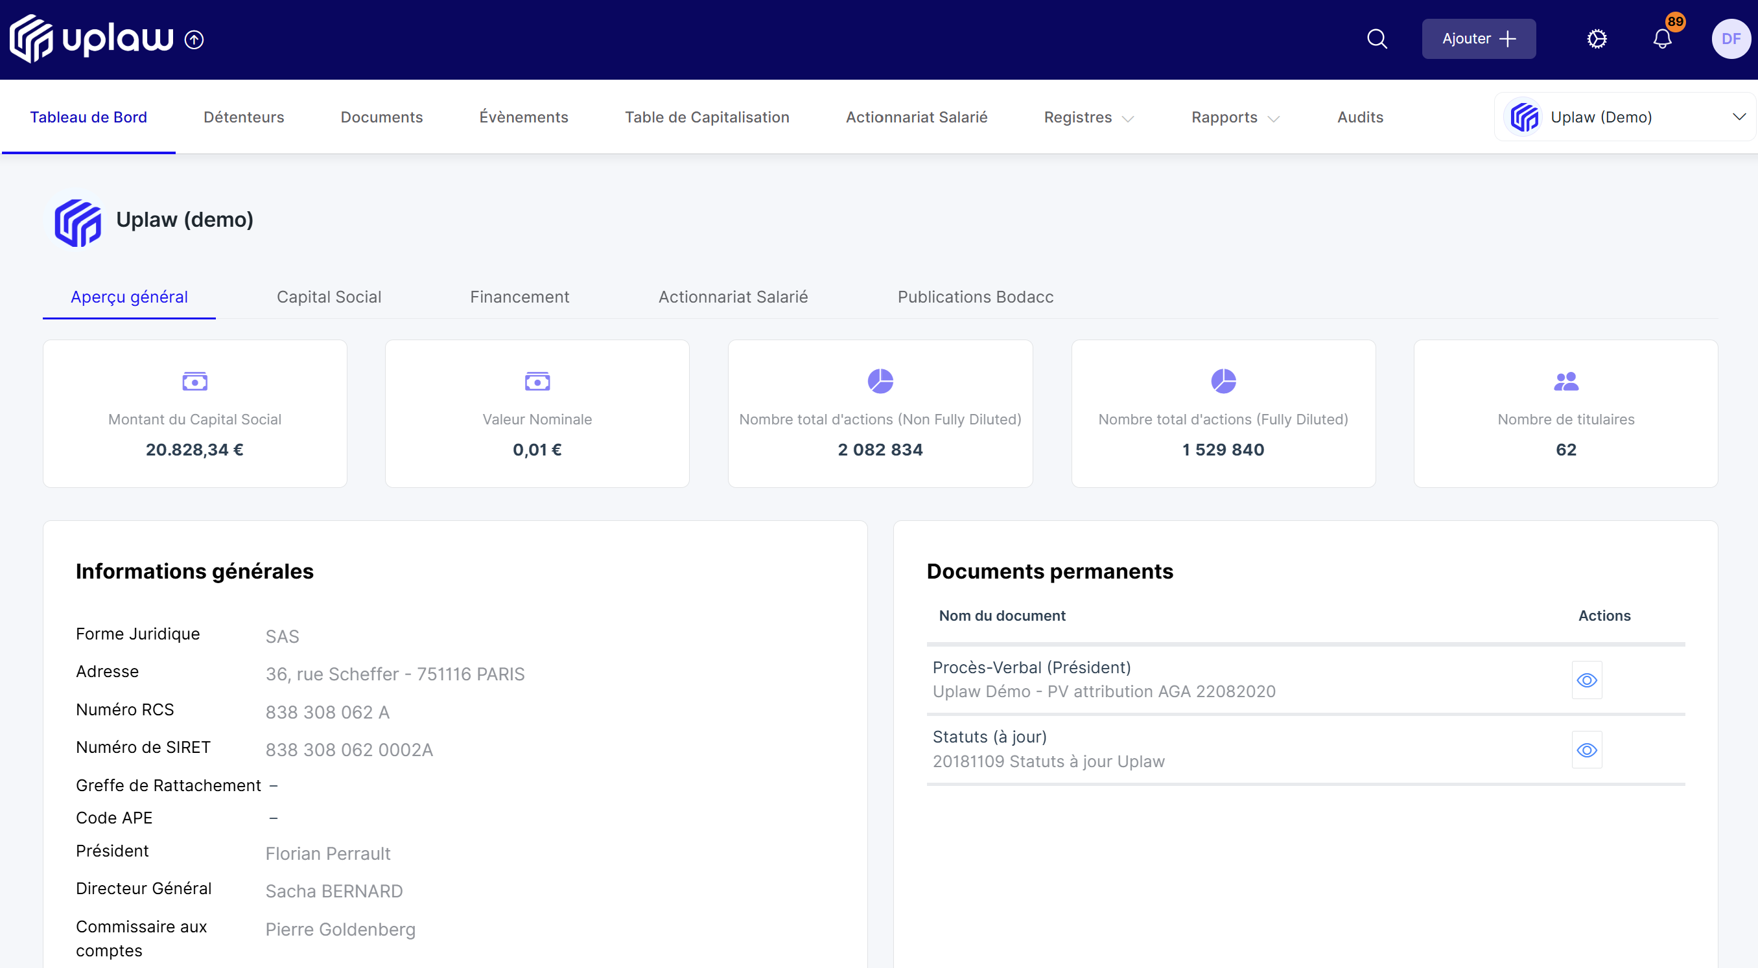Viewport: 1758px width, 968px height.
Task: Click the share count 1 529 840
Action: click(x=1224, y=450)
